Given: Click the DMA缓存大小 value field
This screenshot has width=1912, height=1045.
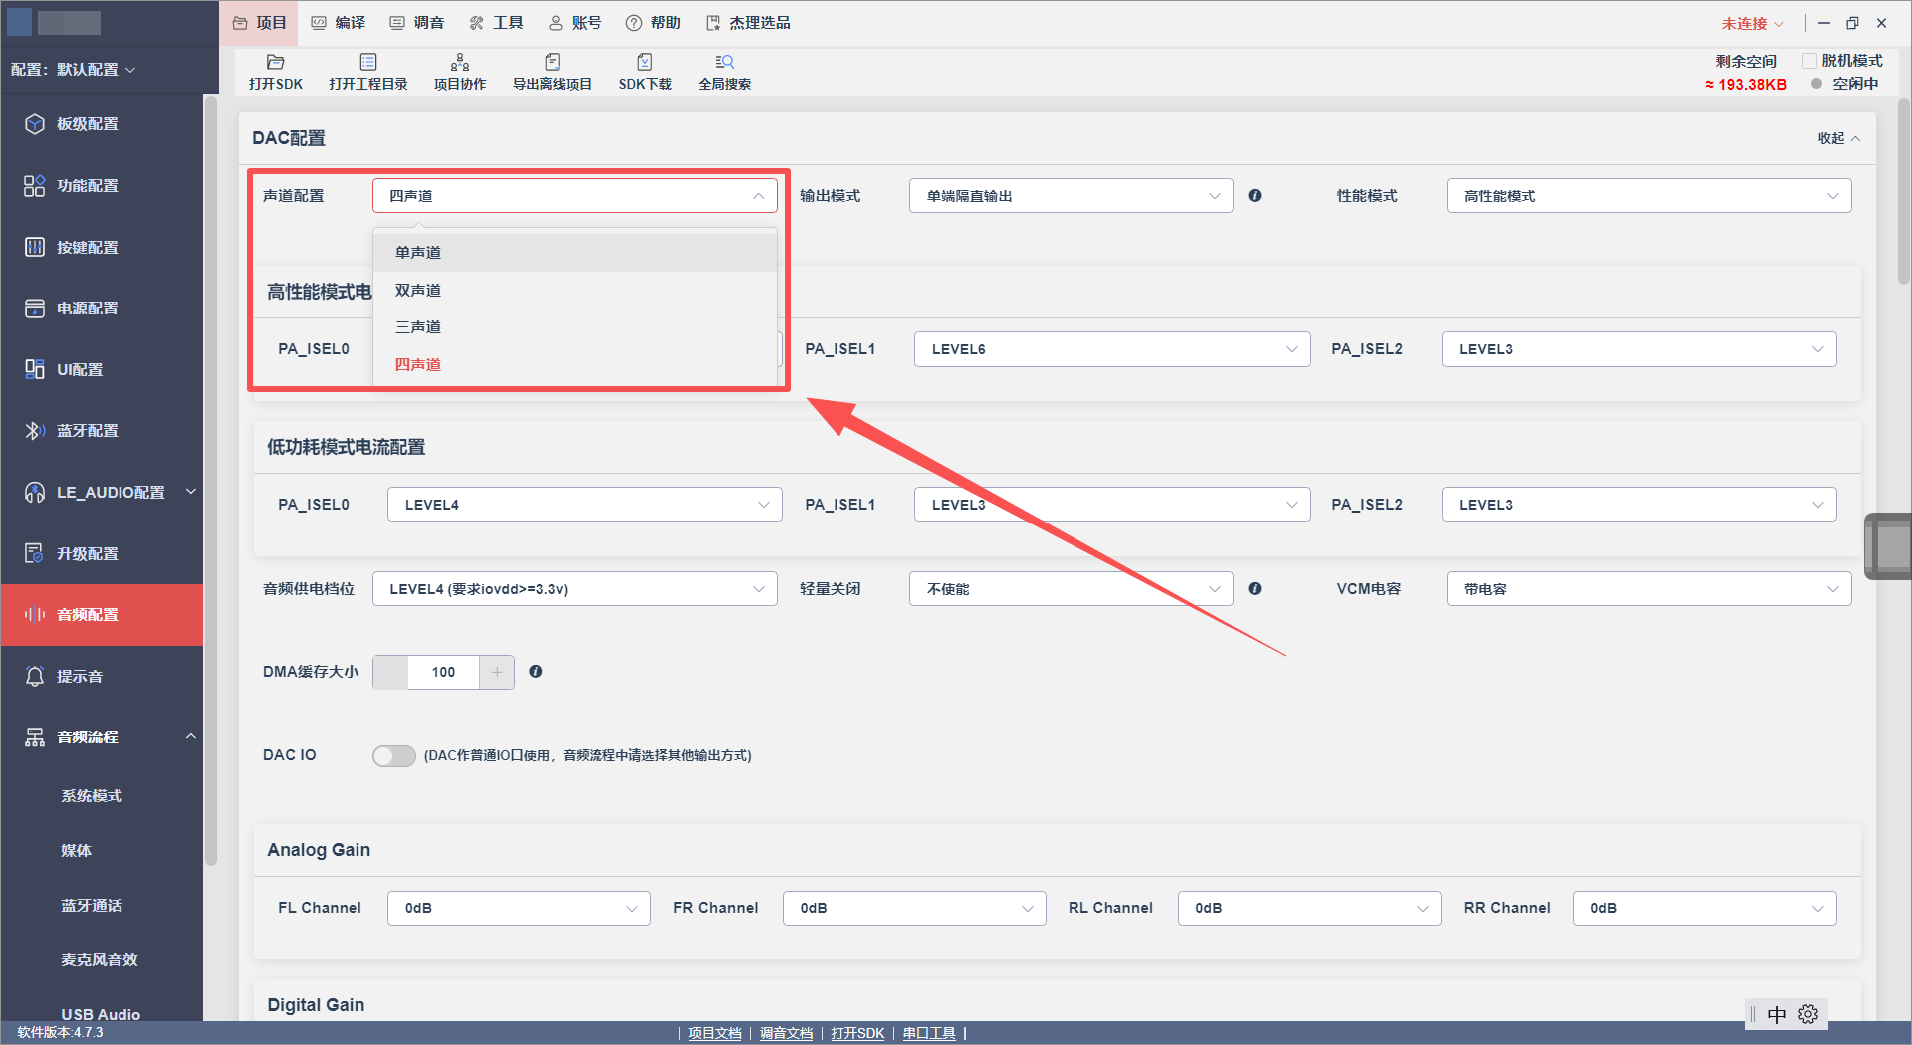Looking at the screenshot, I should 443,672.
